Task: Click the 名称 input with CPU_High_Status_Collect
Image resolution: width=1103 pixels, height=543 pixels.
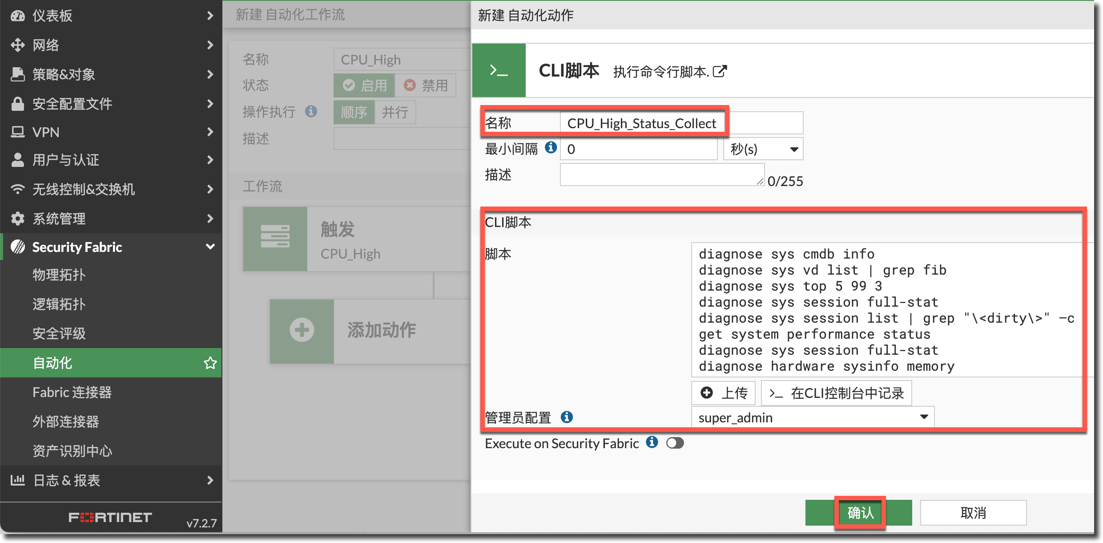Action: coord(680,123)
